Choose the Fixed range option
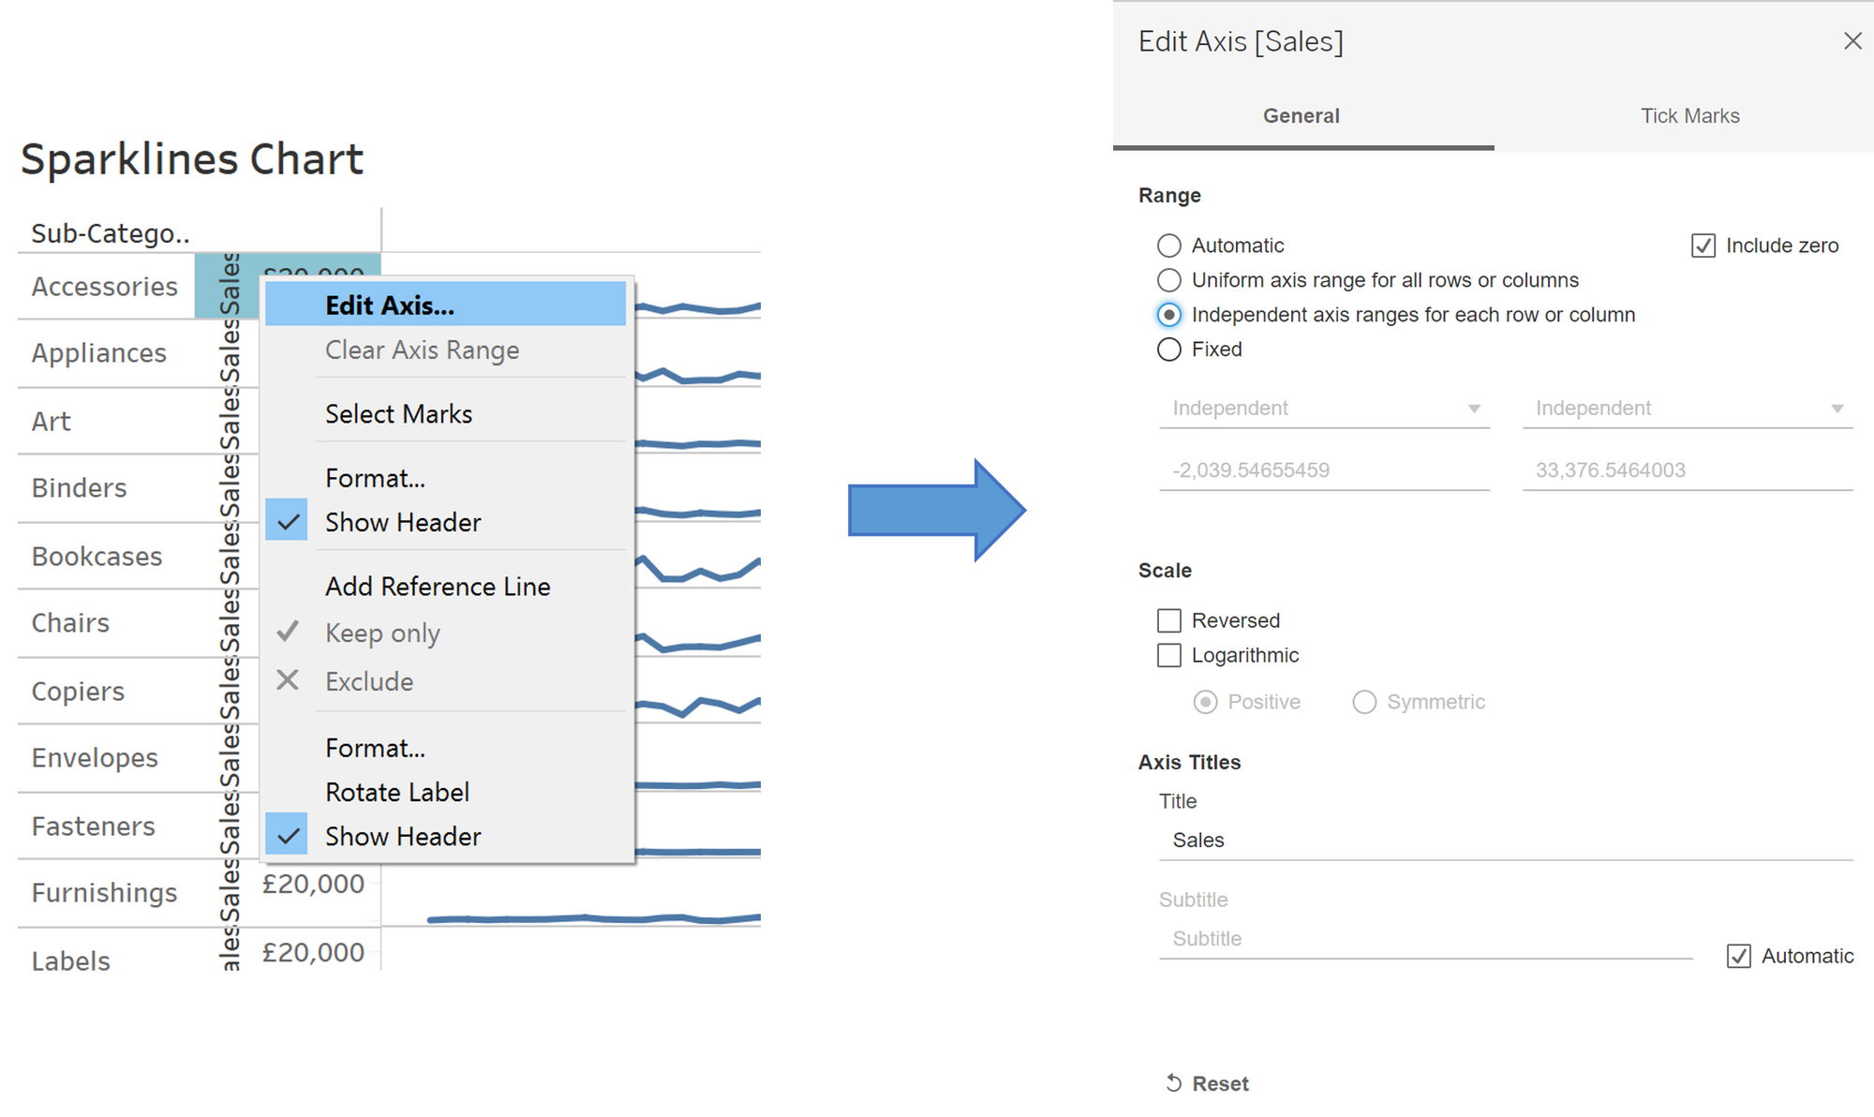Image resolution: width=1874 pixels, height=1117 pixels. (1169, 350)
